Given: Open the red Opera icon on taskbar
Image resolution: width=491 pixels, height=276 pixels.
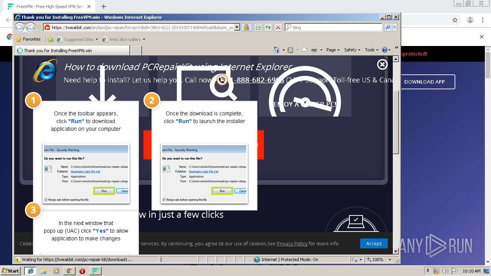Looking at the screenshot, I should point(82,271).
